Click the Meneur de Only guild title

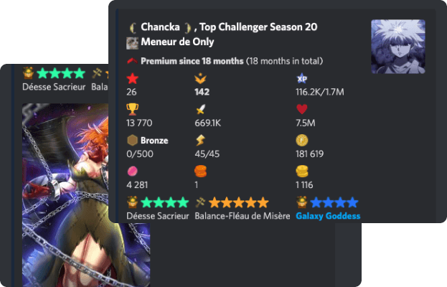coord(177,42)
